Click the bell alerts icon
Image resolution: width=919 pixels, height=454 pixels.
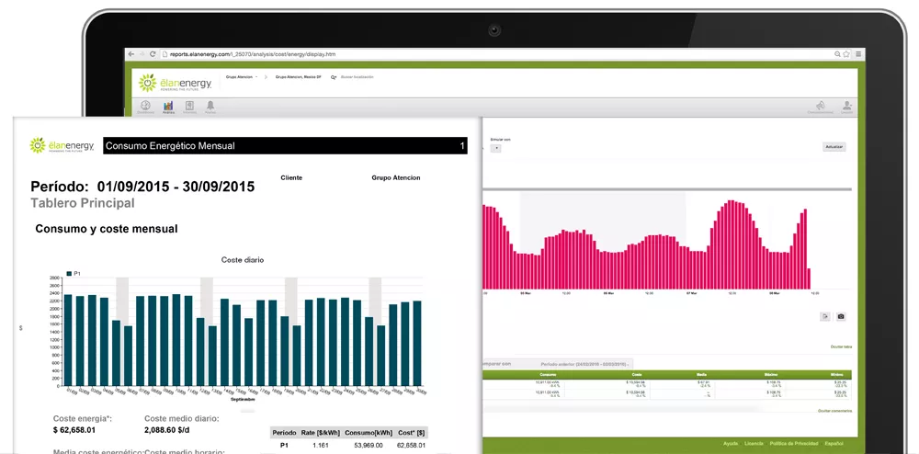pyautogui.click(x=210, y=107)
